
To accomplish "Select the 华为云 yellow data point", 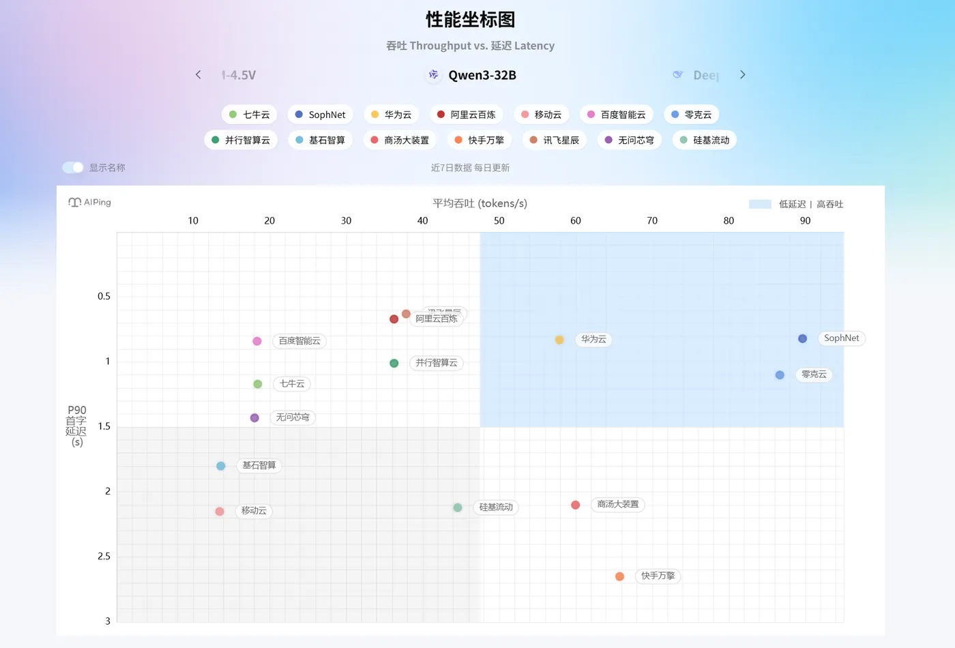I will pos(559,340).
